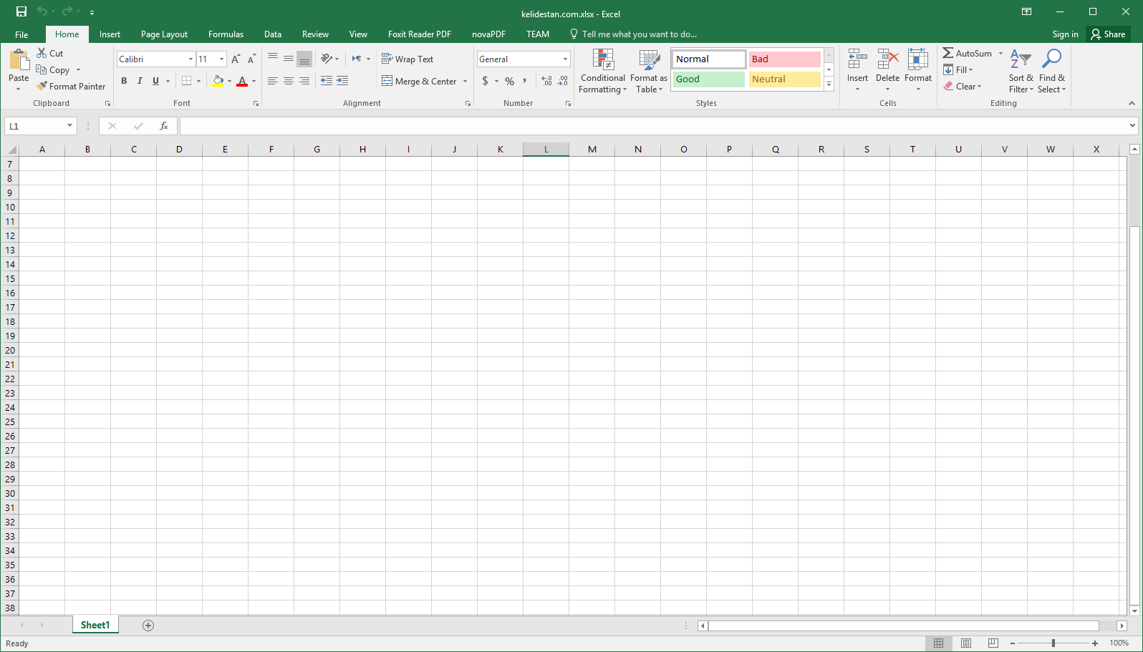Apply Percent Style icon
The image size is (1143, 652).
pos(509,81)
